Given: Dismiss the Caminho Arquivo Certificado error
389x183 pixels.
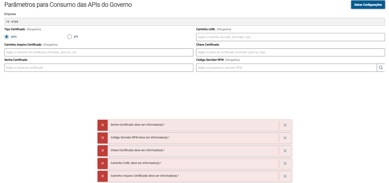Looking at the screenshot, I should click(285, 176).
